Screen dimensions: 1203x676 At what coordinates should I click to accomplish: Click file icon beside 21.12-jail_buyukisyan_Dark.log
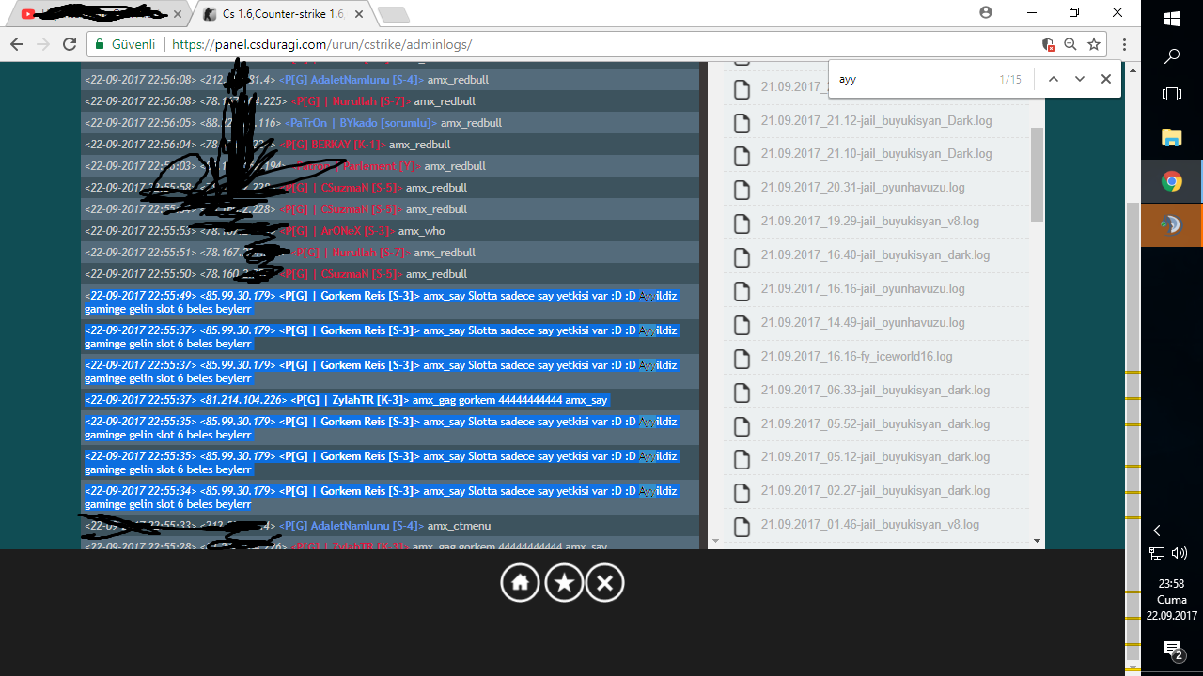tap(742, 123)
